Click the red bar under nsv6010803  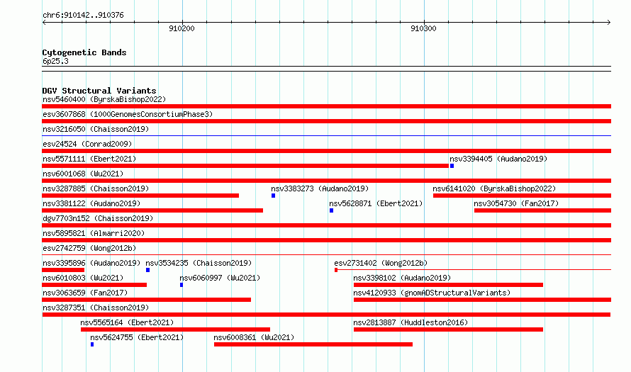coord(94,285)
